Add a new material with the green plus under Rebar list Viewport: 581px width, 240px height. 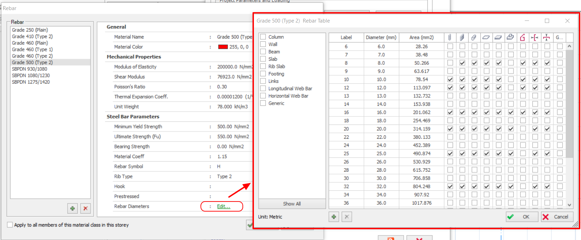click(72, 208)
